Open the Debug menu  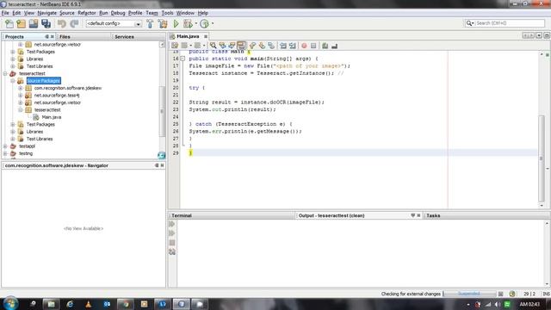[x=118, y=13]
